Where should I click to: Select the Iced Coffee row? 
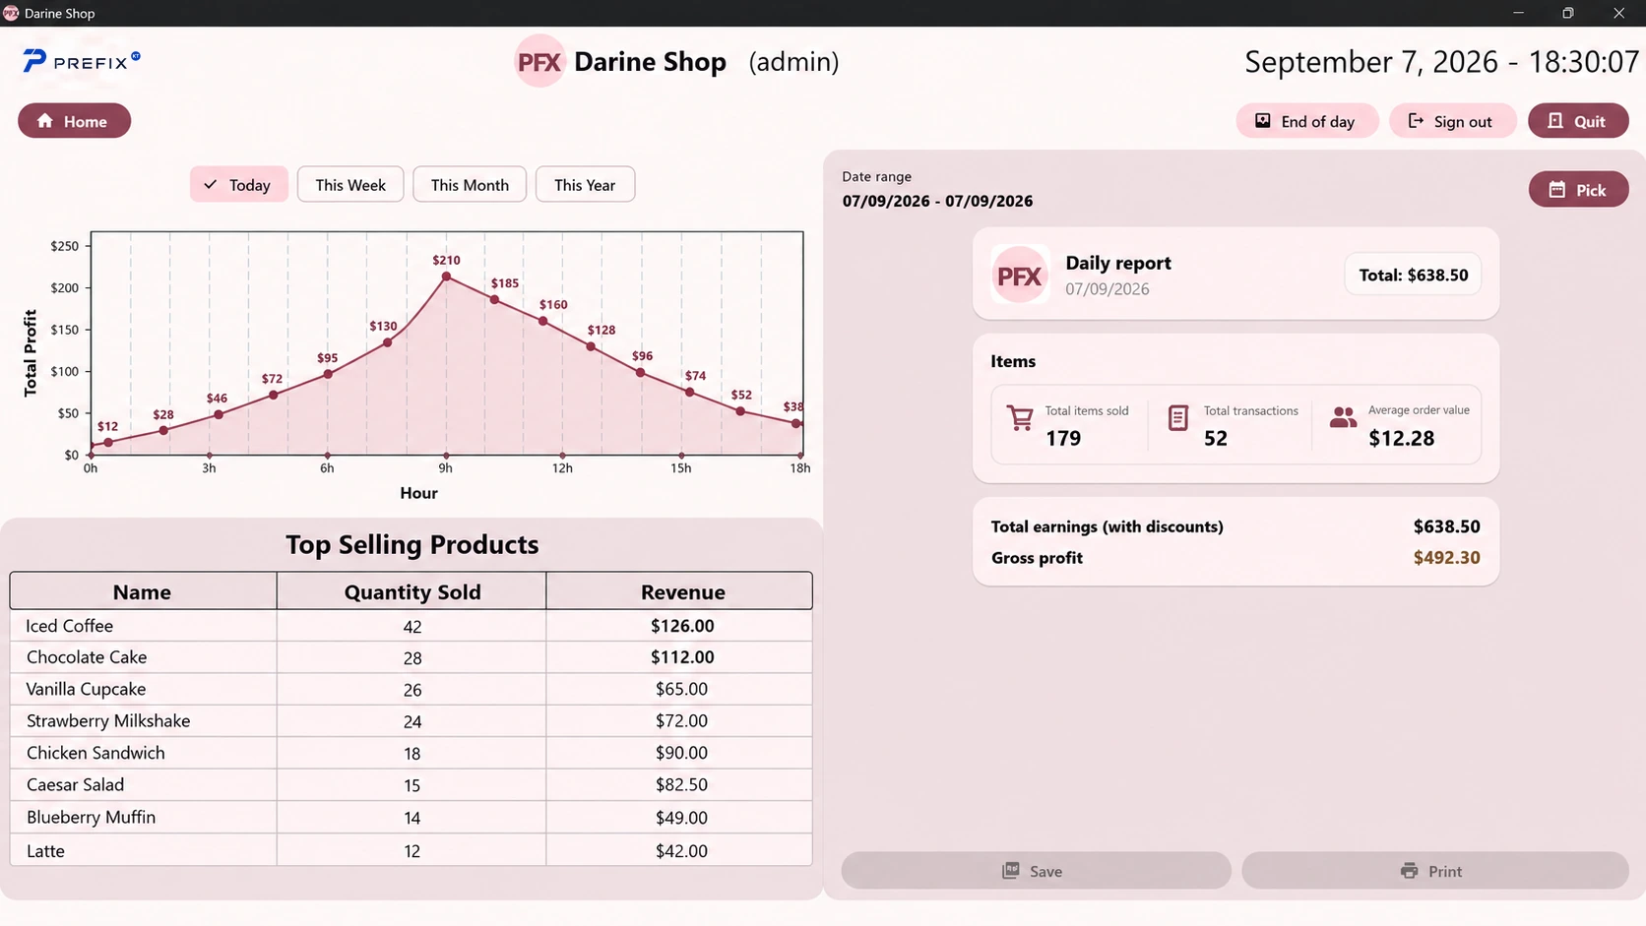(411, 626)
